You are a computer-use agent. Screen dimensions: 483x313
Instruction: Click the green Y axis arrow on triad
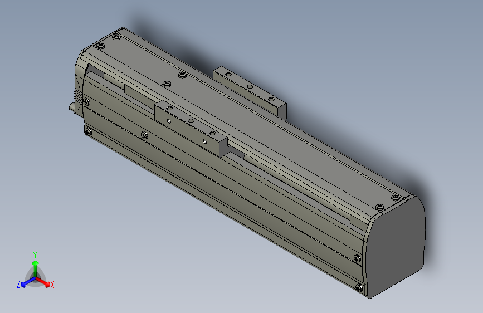click(36, 269)
